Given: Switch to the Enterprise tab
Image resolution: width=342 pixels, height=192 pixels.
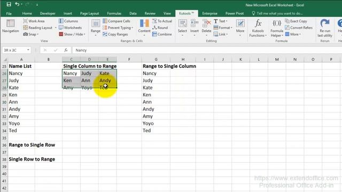Looking at the screenshot, I should click(x=209, y=13).
